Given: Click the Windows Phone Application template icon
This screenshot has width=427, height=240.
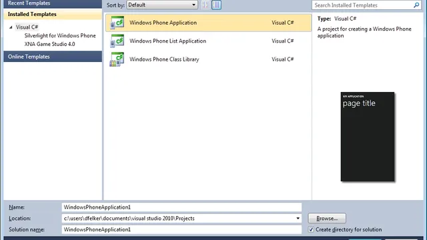Looking at the screenshot, I should (x=117, y=23).
